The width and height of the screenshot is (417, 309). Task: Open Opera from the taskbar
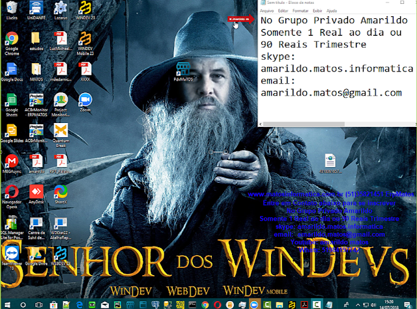tap(217, 304)
